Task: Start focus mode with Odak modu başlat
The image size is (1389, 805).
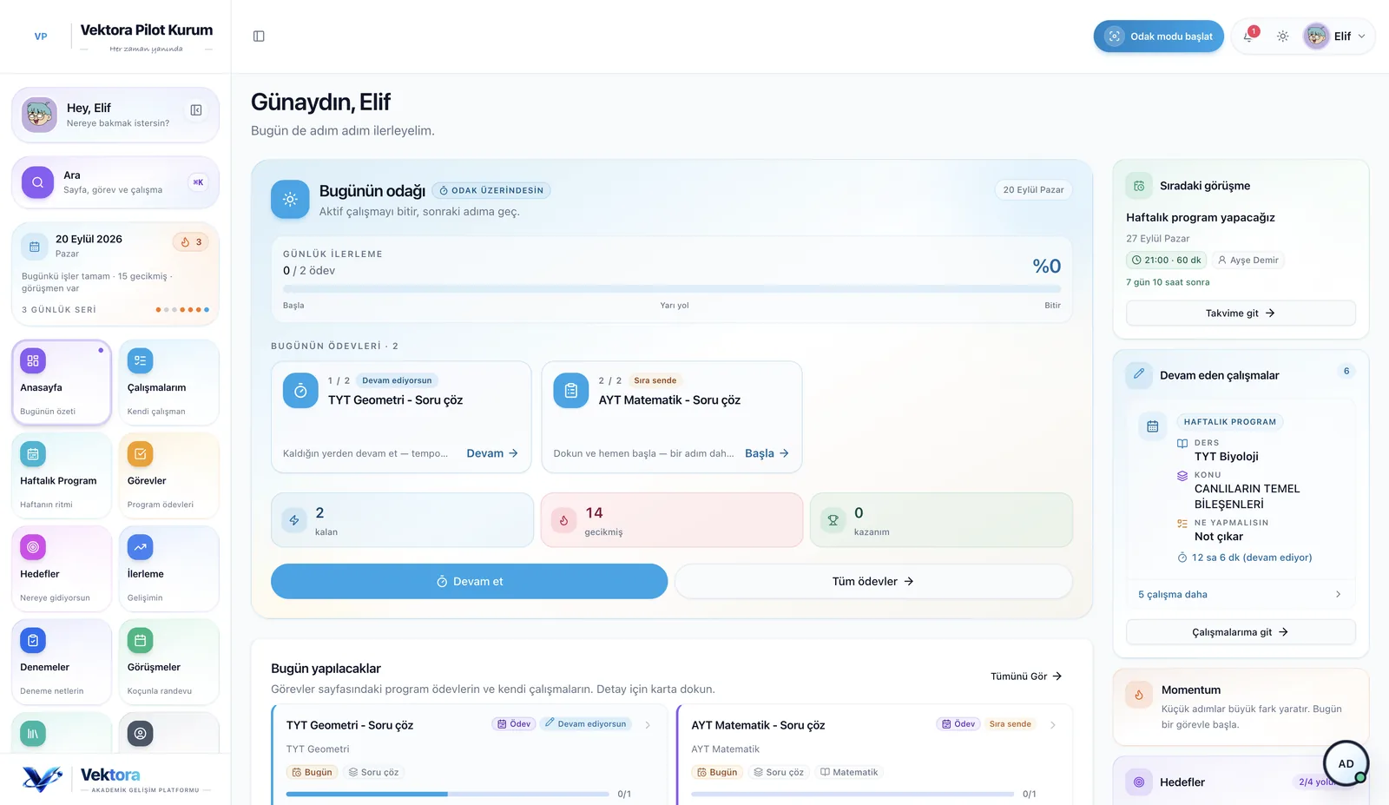Action: (x=1158, y=36)
